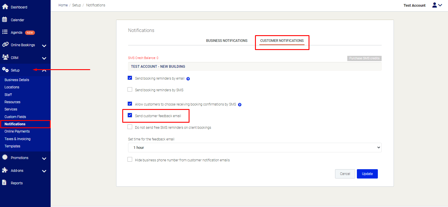This screenshot has height=207, width=448.
Task: Check Do not send free SMS reminders
Action: [130, 127]
